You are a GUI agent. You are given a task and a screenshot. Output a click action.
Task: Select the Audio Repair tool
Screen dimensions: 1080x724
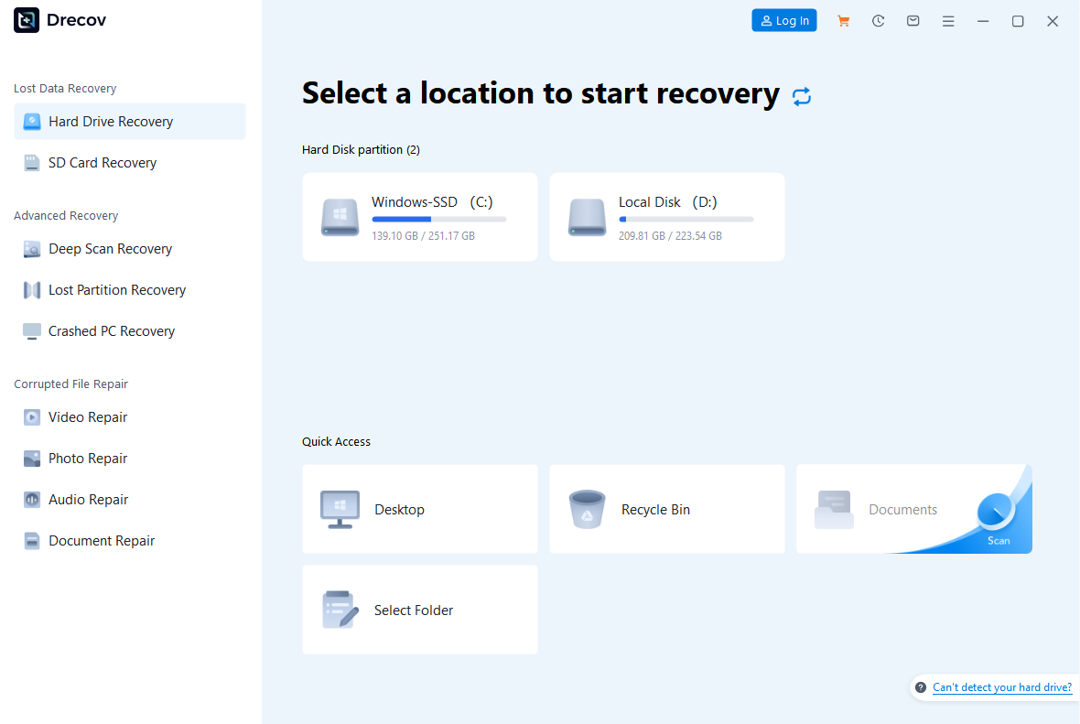pos(87,499)
